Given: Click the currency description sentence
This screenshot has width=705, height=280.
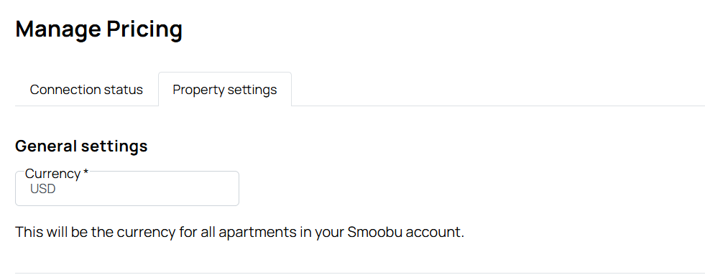Looking at the screenshot, I should (x=239, y=233).
